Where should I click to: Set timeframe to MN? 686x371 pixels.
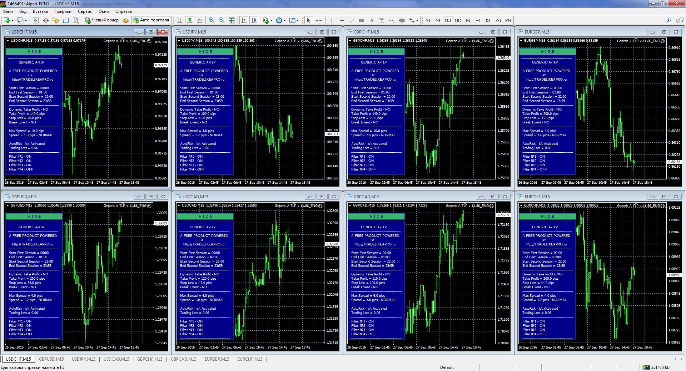508,20
